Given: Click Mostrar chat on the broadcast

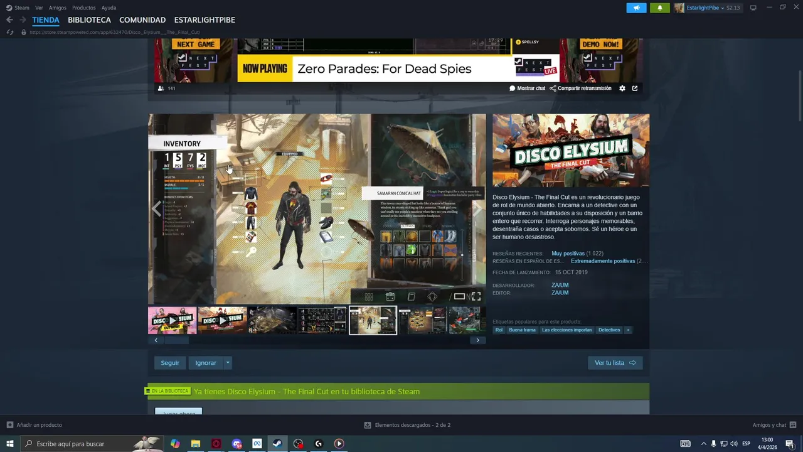Looking at the screenshot, I should [527, 89].
